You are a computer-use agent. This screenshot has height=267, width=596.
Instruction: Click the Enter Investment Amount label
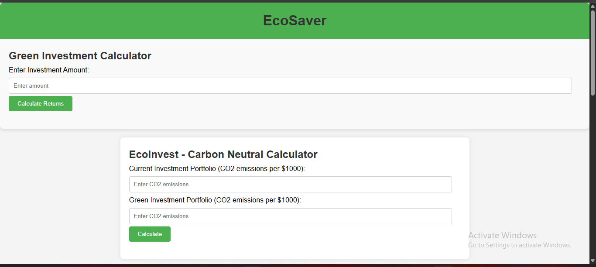click(48, 70)
